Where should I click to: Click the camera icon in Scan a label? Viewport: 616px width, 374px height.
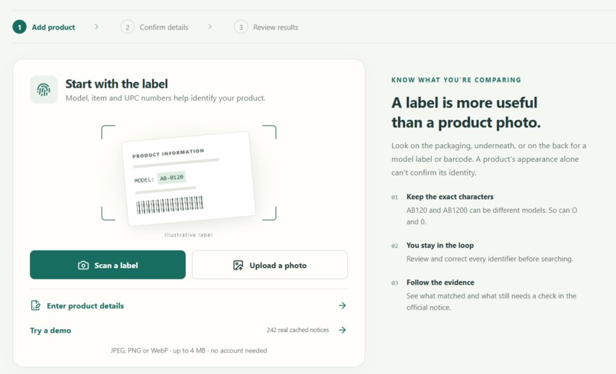point(83,266)
